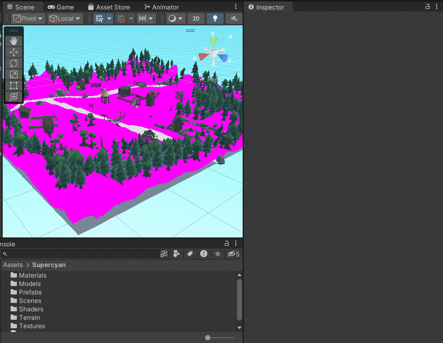
Task: Click the Search by Label icon
Action: (x=190, y=254)
